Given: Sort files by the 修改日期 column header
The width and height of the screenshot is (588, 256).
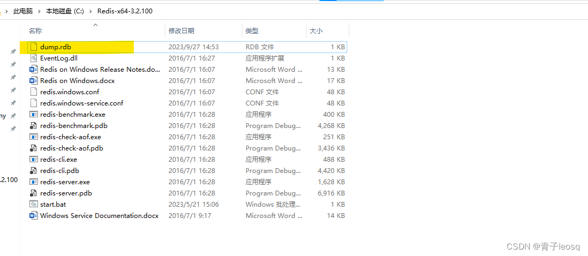Looking at the screenshot, I should [x=181, y=31].
